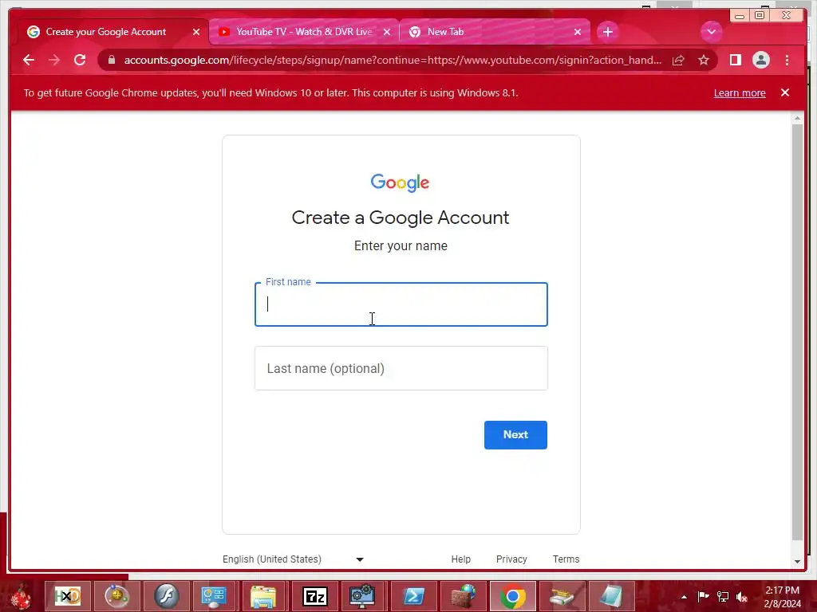Screen dimensions: 817x612
Task: Close the New Tab tab
Action: point(578,32)
